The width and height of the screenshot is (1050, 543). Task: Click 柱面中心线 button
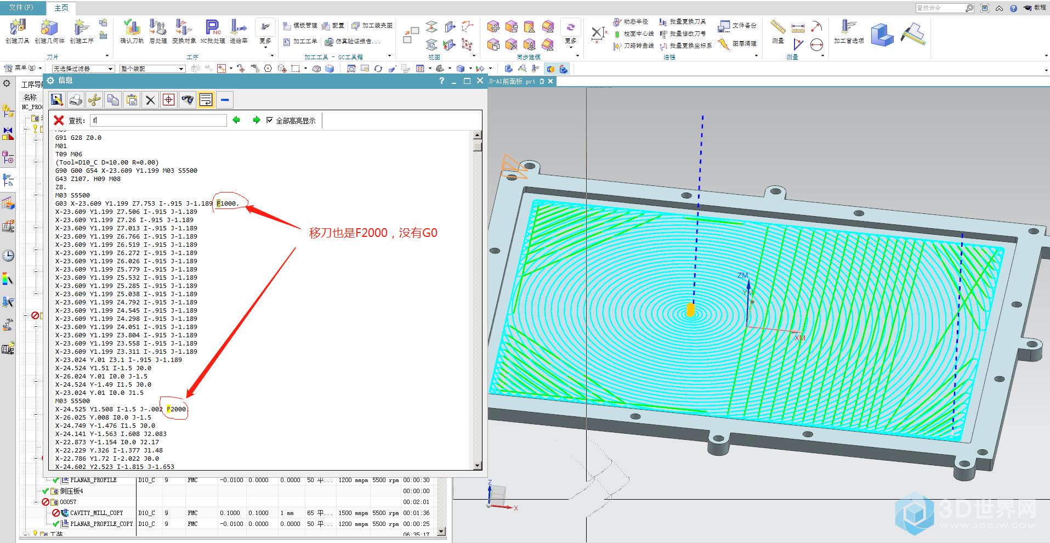[633, 33]
